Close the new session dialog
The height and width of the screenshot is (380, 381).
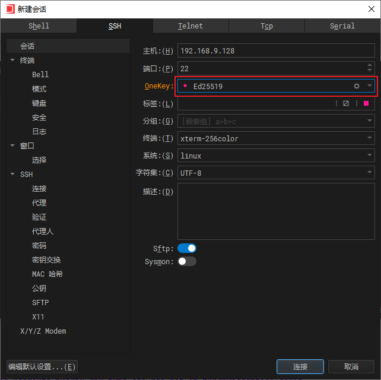tap(369, 9)
